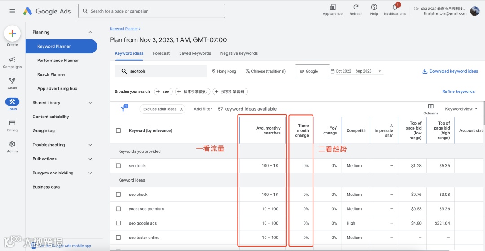Click the calendar date range icon
Screen dimensions: 485x251
coord(332,71)
